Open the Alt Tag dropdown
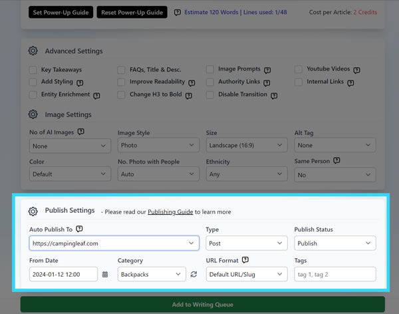 (335, 145)
